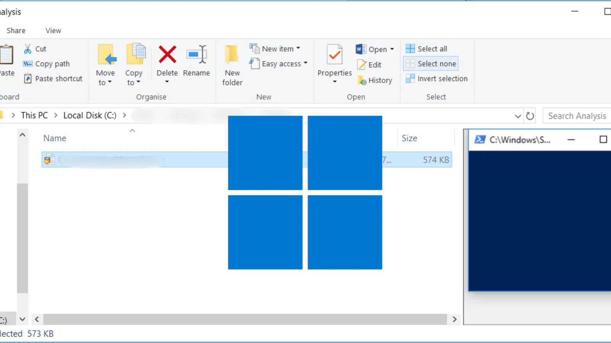The width and height of the screenshot is (611, 343).
Task: Delete the selected file
Action: pos(167,63)
